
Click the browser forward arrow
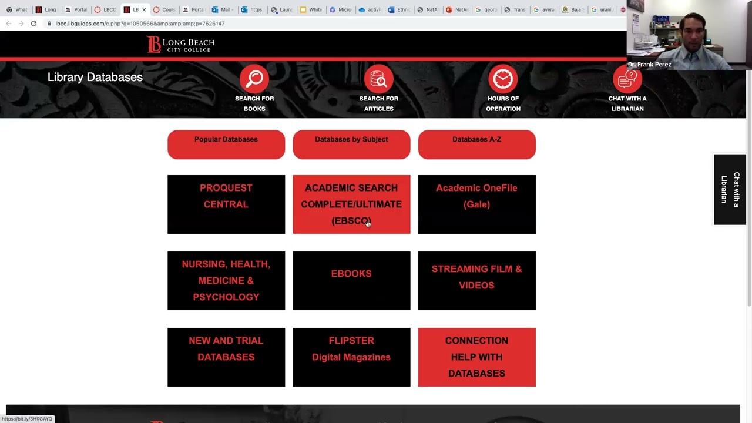[21, 23]
